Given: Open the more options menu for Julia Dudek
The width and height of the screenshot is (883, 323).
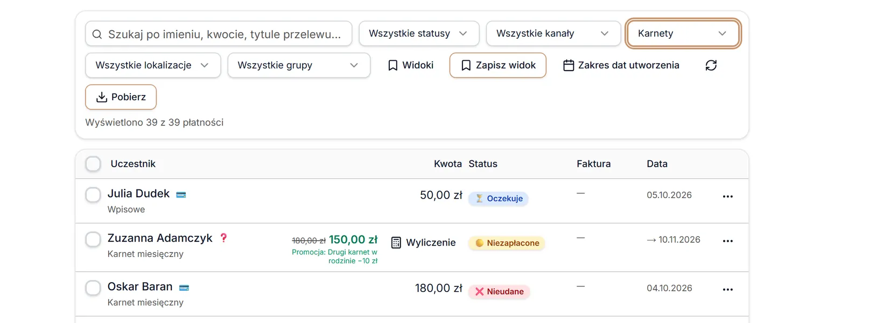Looking at the screenshot, I should click(728, 196).
